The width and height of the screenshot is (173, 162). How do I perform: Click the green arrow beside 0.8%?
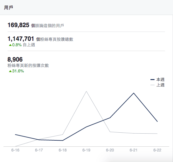[x=10, y=45]
